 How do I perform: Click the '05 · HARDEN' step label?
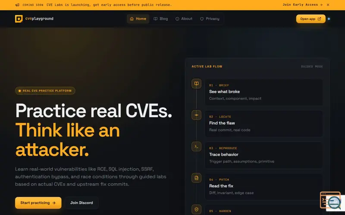click(x=220, y=211)
